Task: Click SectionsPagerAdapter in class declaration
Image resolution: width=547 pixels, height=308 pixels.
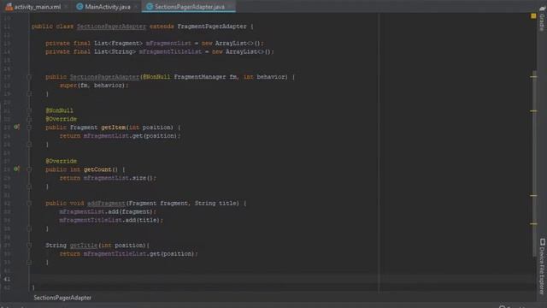Action: click(111, 27)
